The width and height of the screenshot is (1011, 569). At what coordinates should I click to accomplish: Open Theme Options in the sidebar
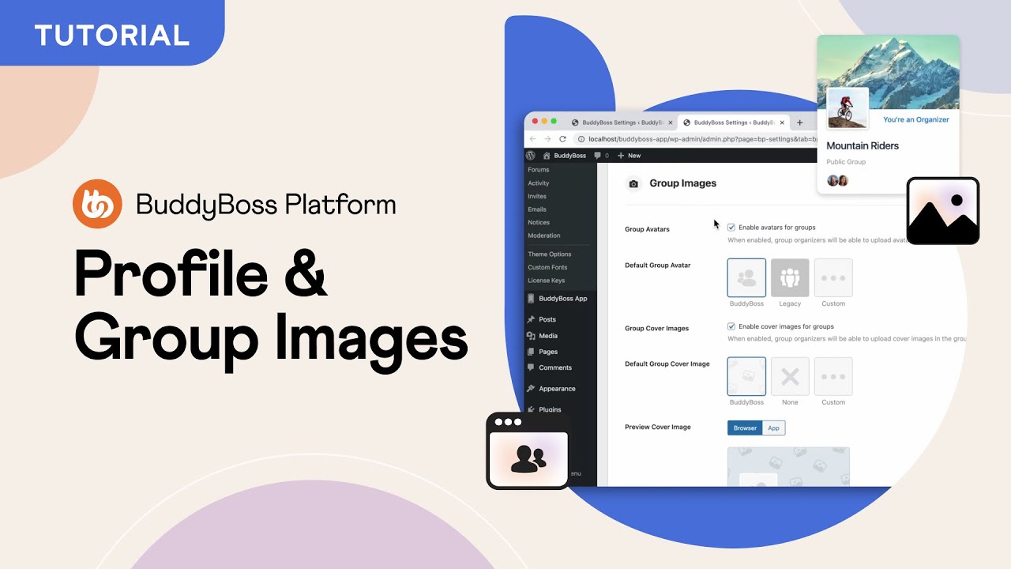(550, 254)
